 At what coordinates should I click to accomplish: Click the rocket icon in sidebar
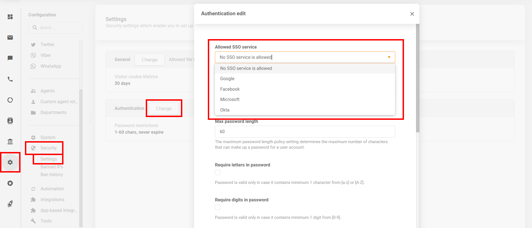click(10, 204)
